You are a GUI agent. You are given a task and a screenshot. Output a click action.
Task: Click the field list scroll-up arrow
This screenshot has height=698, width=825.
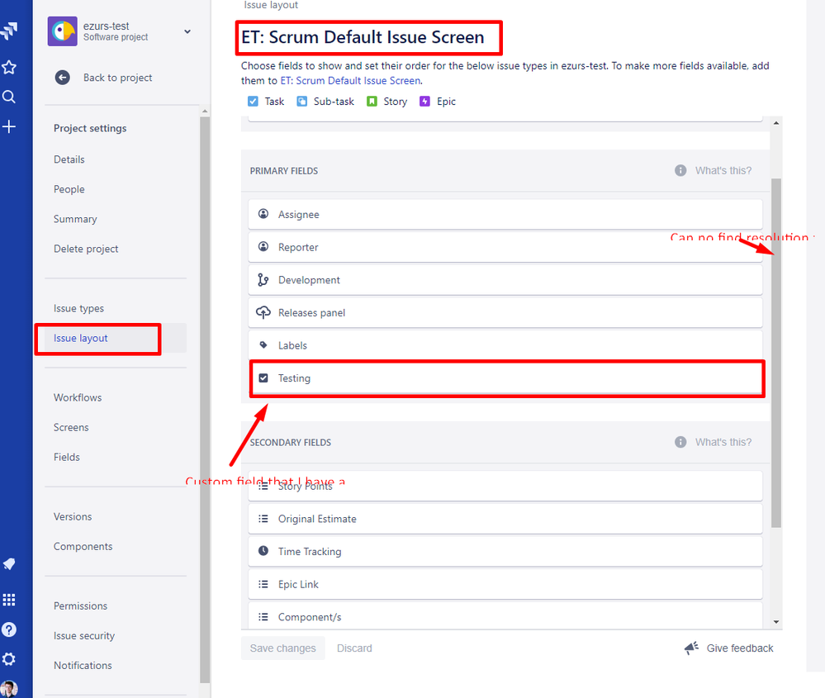(776, 122)
